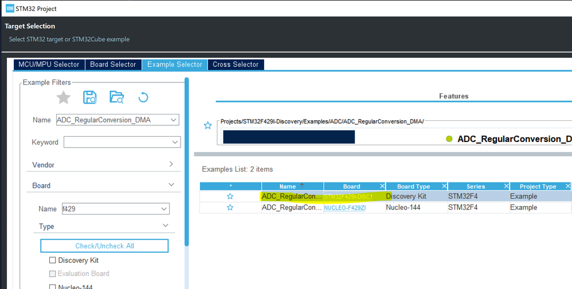This screenshot has height=289, width=572.
Task: Click the dark blue example thumbnail banner
Action: tap(289, 137)
